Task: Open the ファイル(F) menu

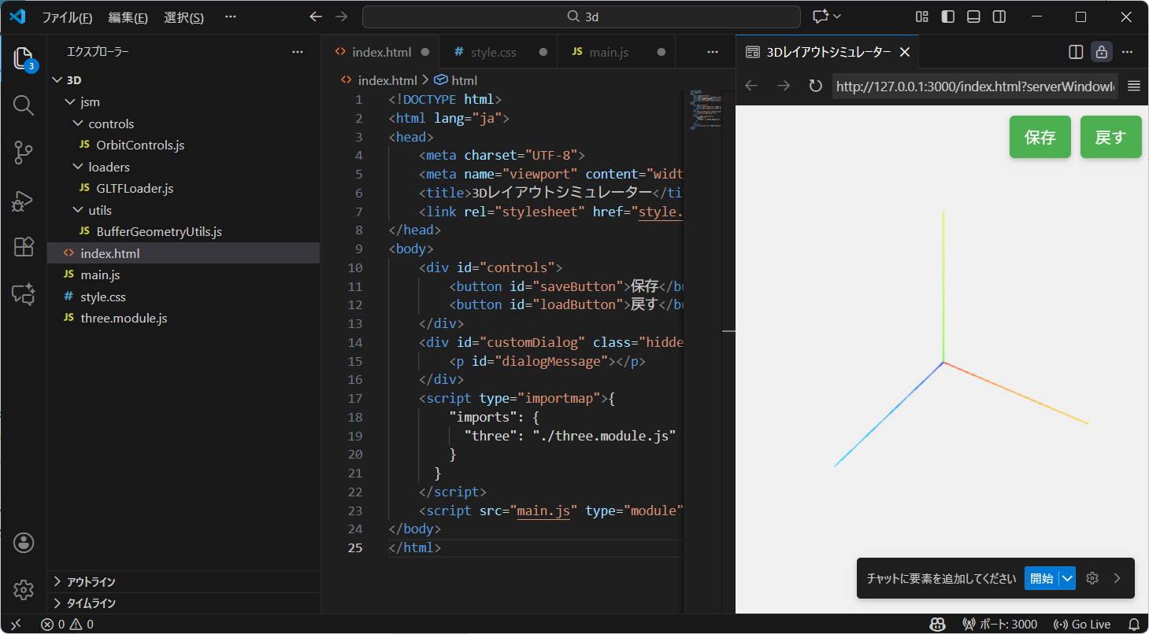Action: 66,17
